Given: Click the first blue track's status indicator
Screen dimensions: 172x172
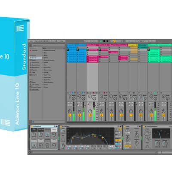Looking at the screenshot, I should pyautogui.click(x=73, y=93).
